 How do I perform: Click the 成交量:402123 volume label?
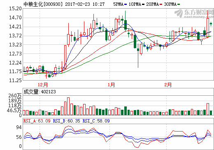point(40,92)
